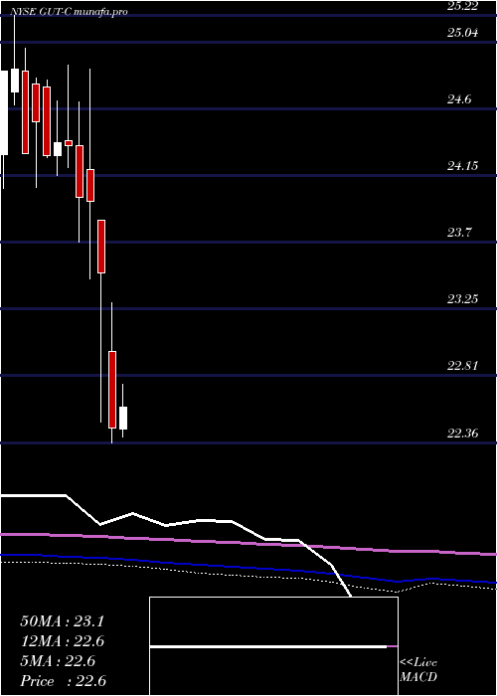Click the 5MA : 22.6 reading
497x696 pixels.
58,661
